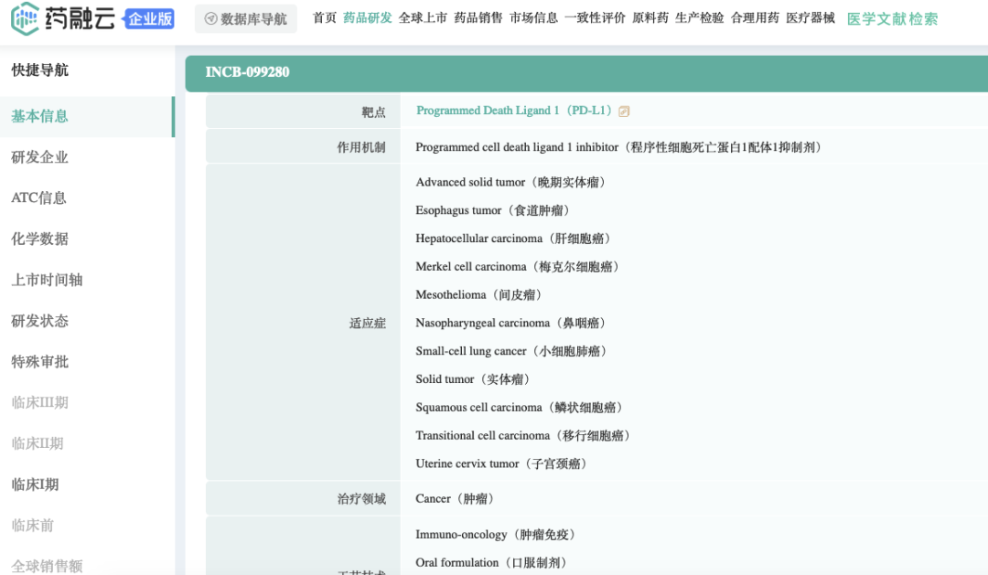Select 药品研发 in the top navigation
This screenshot has height=575, width=988.
tap(368, 17)
